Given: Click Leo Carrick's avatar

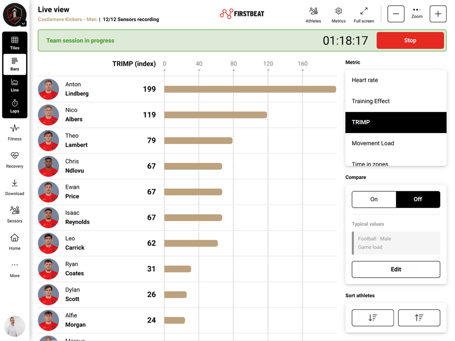Looking at the screenshot, I should tap(48, 243).
